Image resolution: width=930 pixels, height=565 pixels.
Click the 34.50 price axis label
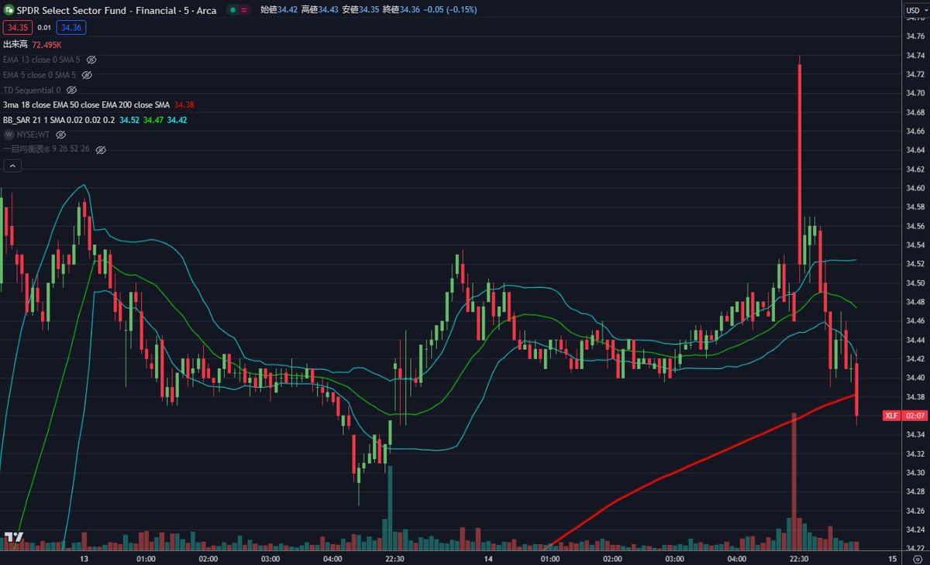[x=915, y=282]
